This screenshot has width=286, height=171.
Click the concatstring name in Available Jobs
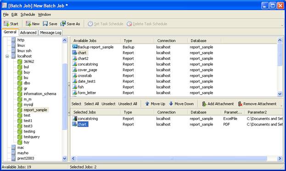coord(88,64)
